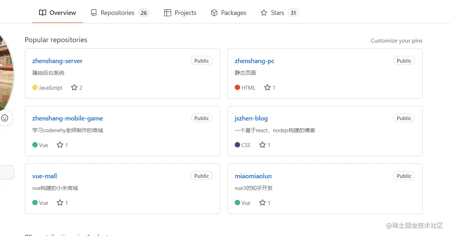Switch to the Repositories tab
450x236 pixels.
[x=120, y=13]
